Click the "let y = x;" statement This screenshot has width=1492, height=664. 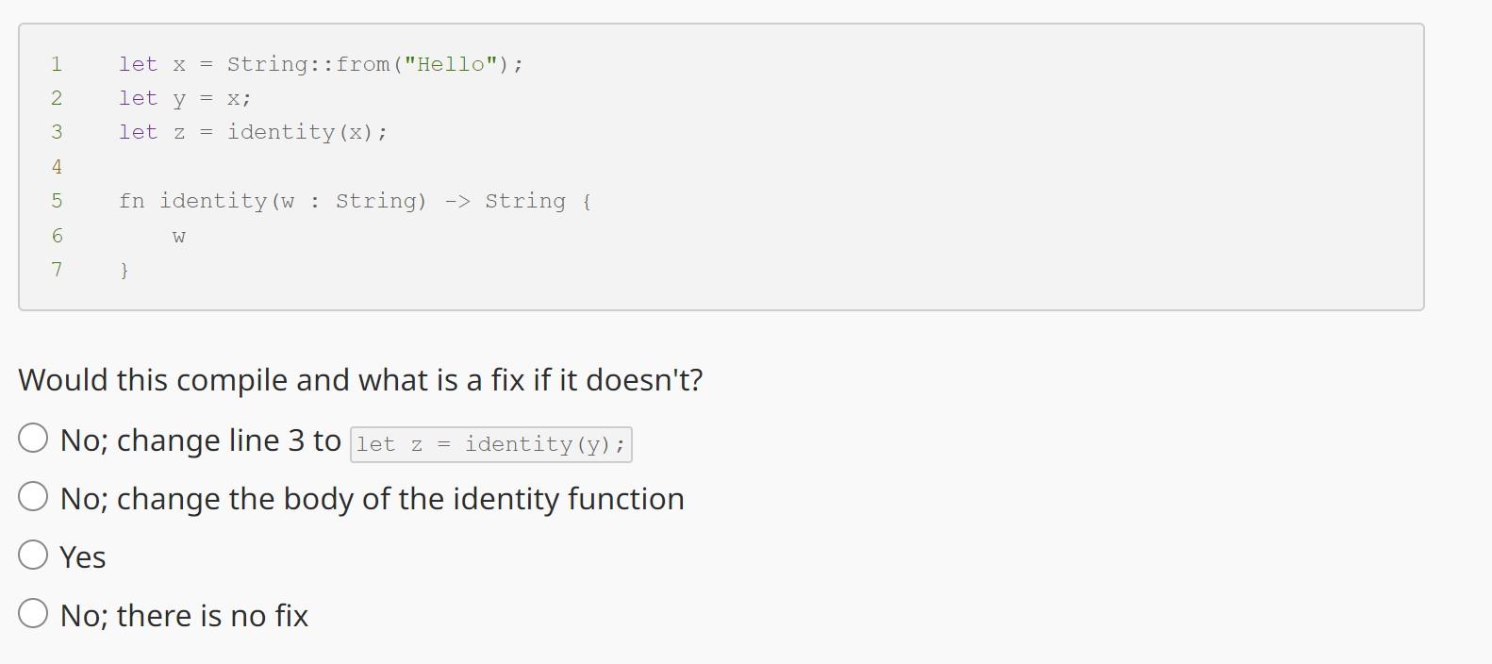(x=185, y=97)
